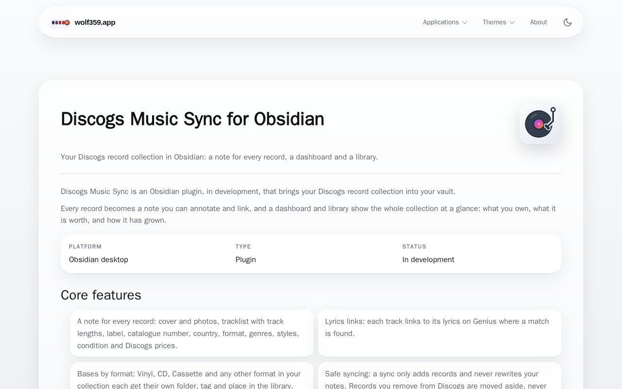Click the Core features heading

101,295
